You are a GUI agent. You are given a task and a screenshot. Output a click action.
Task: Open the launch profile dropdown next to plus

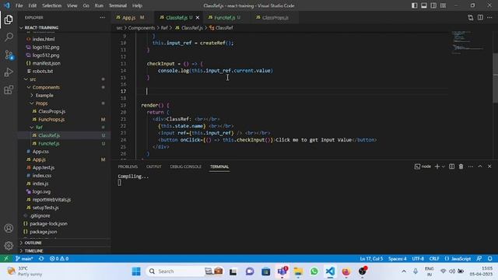(x=444, y=166)
